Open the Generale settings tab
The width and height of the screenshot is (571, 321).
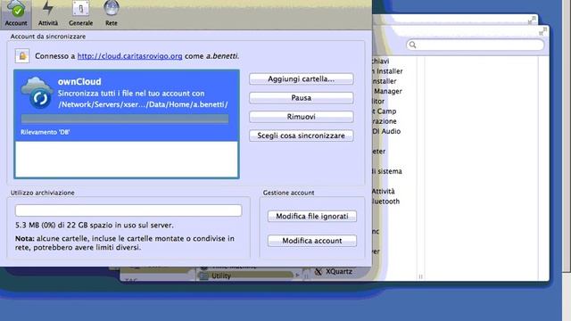(80, 13)
